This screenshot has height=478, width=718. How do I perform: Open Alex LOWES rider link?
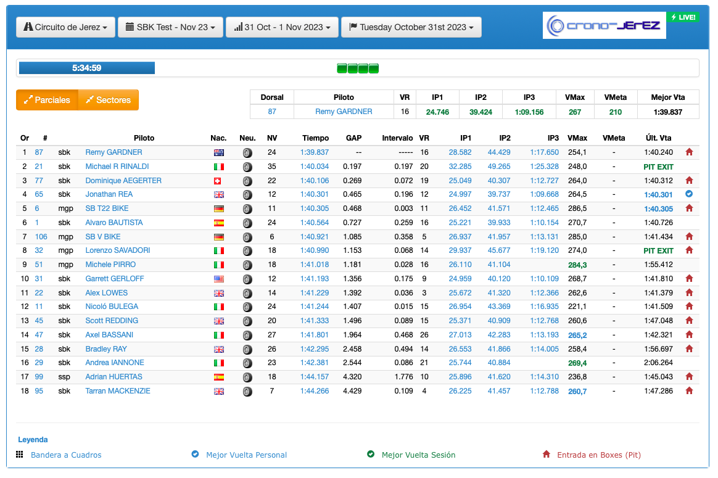click(x=106, y=293)
